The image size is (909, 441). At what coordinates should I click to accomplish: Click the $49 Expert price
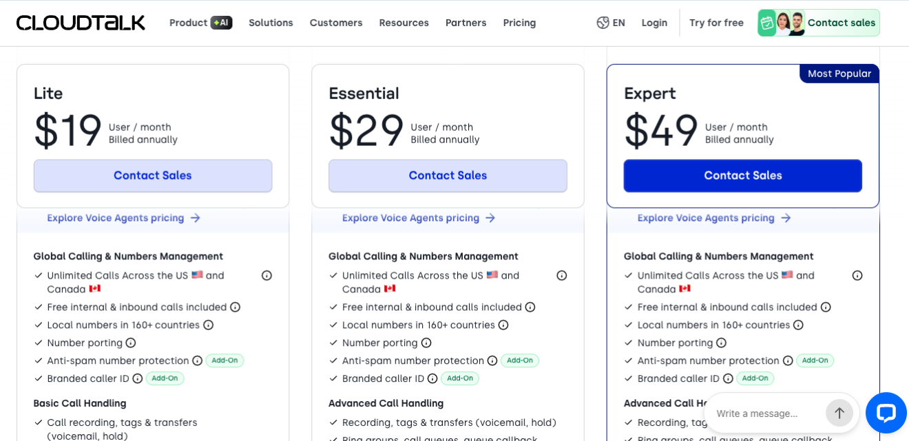[x=660, y=131]
